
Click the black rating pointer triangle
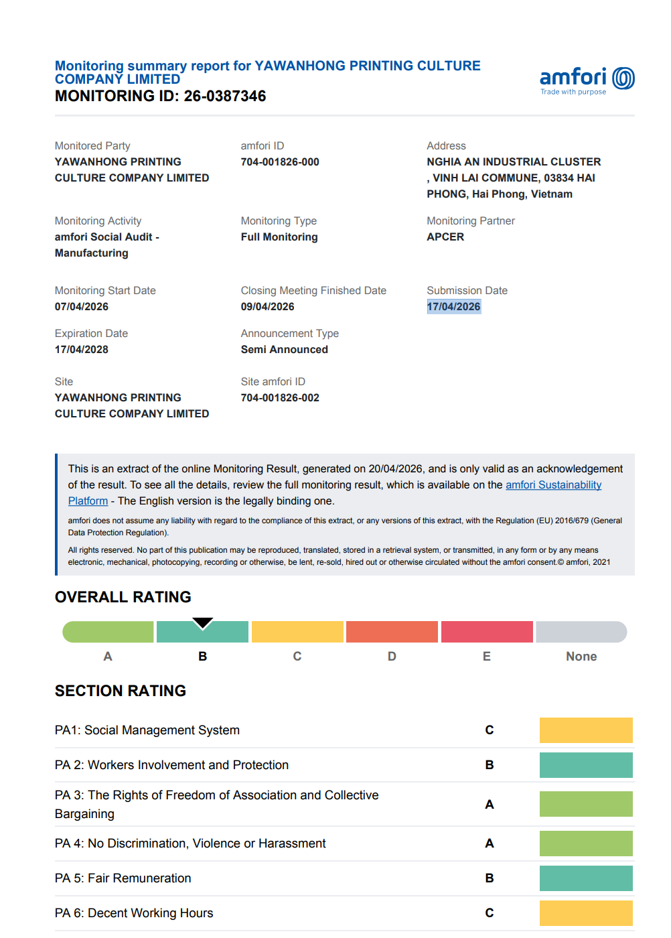[x=203, y=623]
